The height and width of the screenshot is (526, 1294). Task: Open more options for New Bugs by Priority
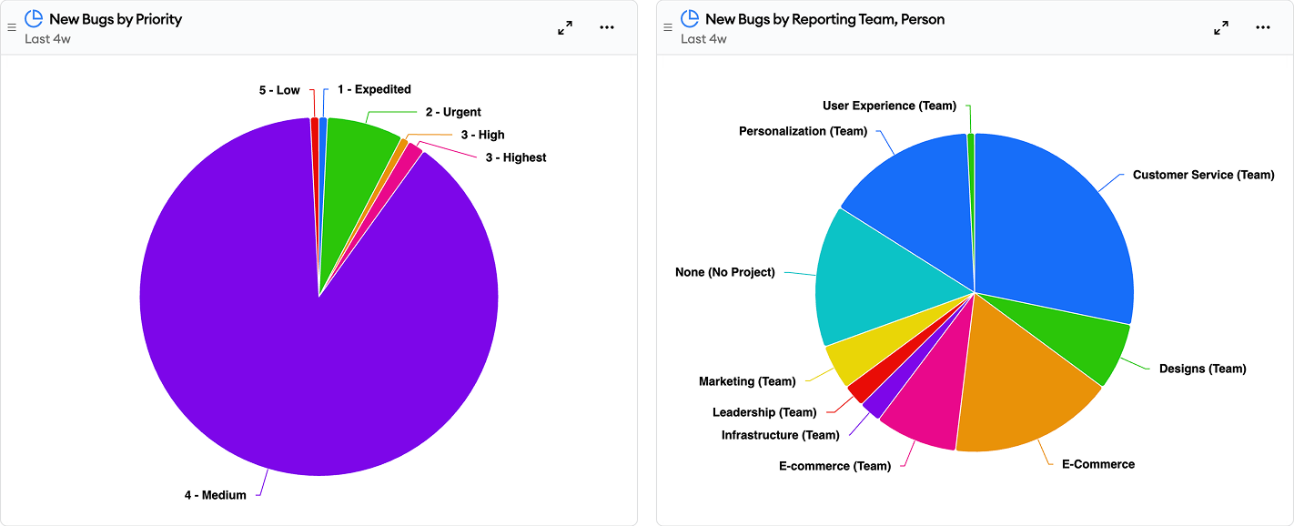click(x=607, y=27)
